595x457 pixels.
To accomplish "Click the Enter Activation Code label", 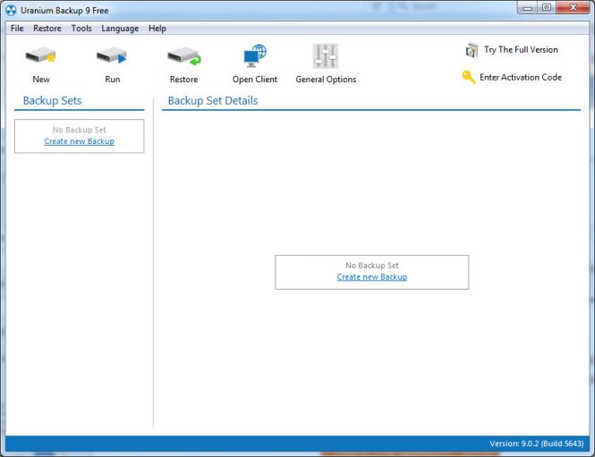I will (x=521, y=78).
